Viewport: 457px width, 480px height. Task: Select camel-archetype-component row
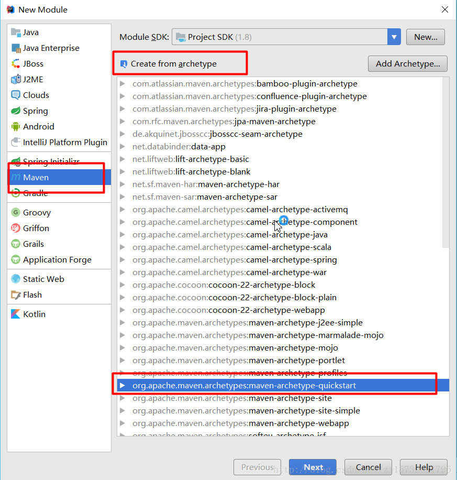pyautogui.click(x=280, y=222)
